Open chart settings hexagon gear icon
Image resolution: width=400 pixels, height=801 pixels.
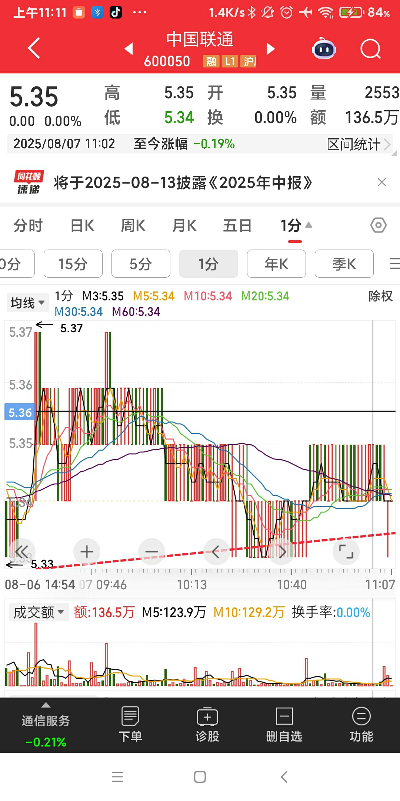tap(379, 225)
